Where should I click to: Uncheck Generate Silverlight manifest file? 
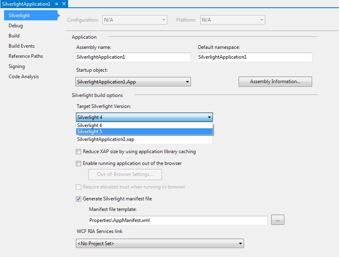pyautogui.click(x=79, y=199)
